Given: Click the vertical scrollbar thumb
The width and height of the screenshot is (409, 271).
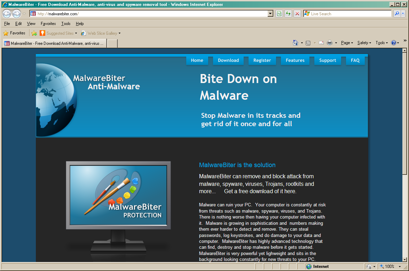Looking at the screenshot, I should coord(404,114).
